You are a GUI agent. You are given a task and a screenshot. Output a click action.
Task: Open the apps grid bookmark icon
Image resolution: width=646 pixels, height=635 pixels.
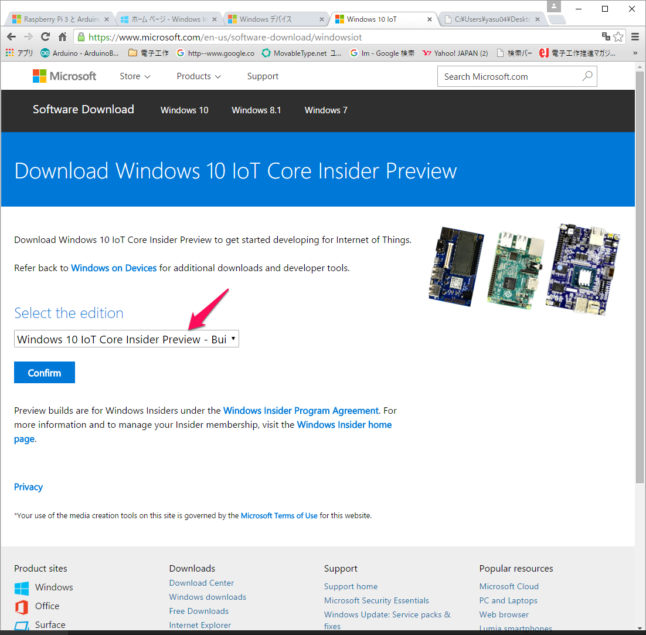[9, 53]
